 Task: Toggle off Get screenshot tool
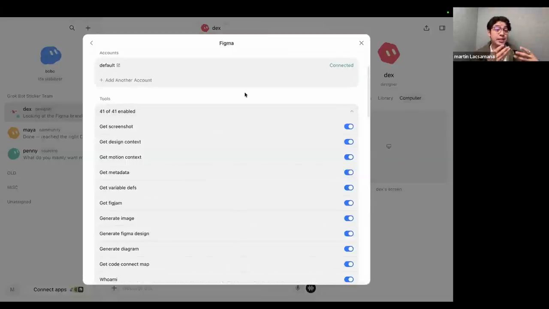pos(349,127)
